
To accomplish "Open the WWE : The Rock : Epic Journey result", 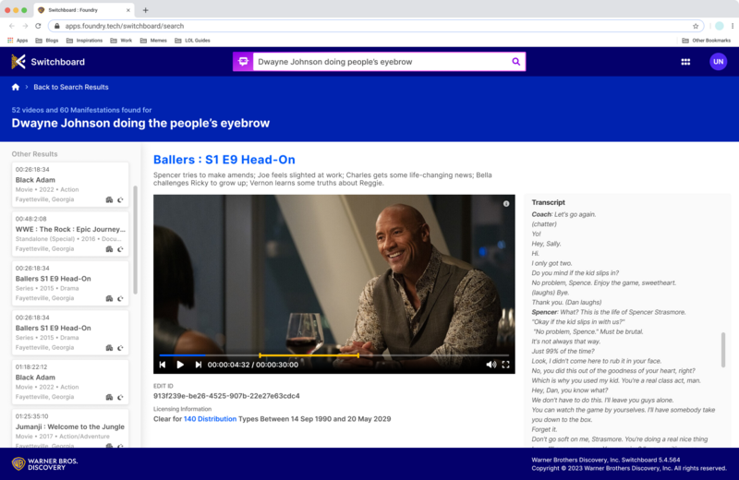I will 70,234.
